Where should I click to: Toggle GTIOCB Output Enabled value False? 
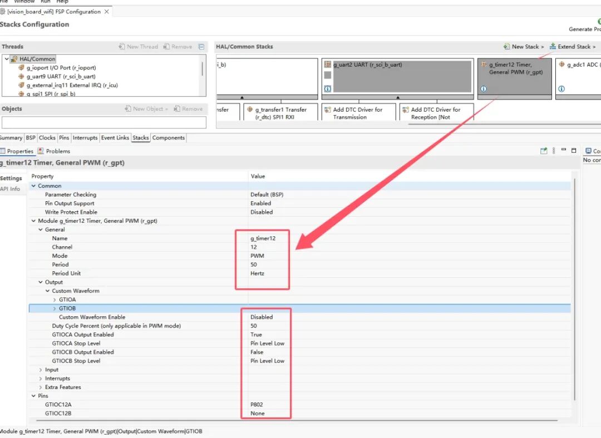coord(257,352)
